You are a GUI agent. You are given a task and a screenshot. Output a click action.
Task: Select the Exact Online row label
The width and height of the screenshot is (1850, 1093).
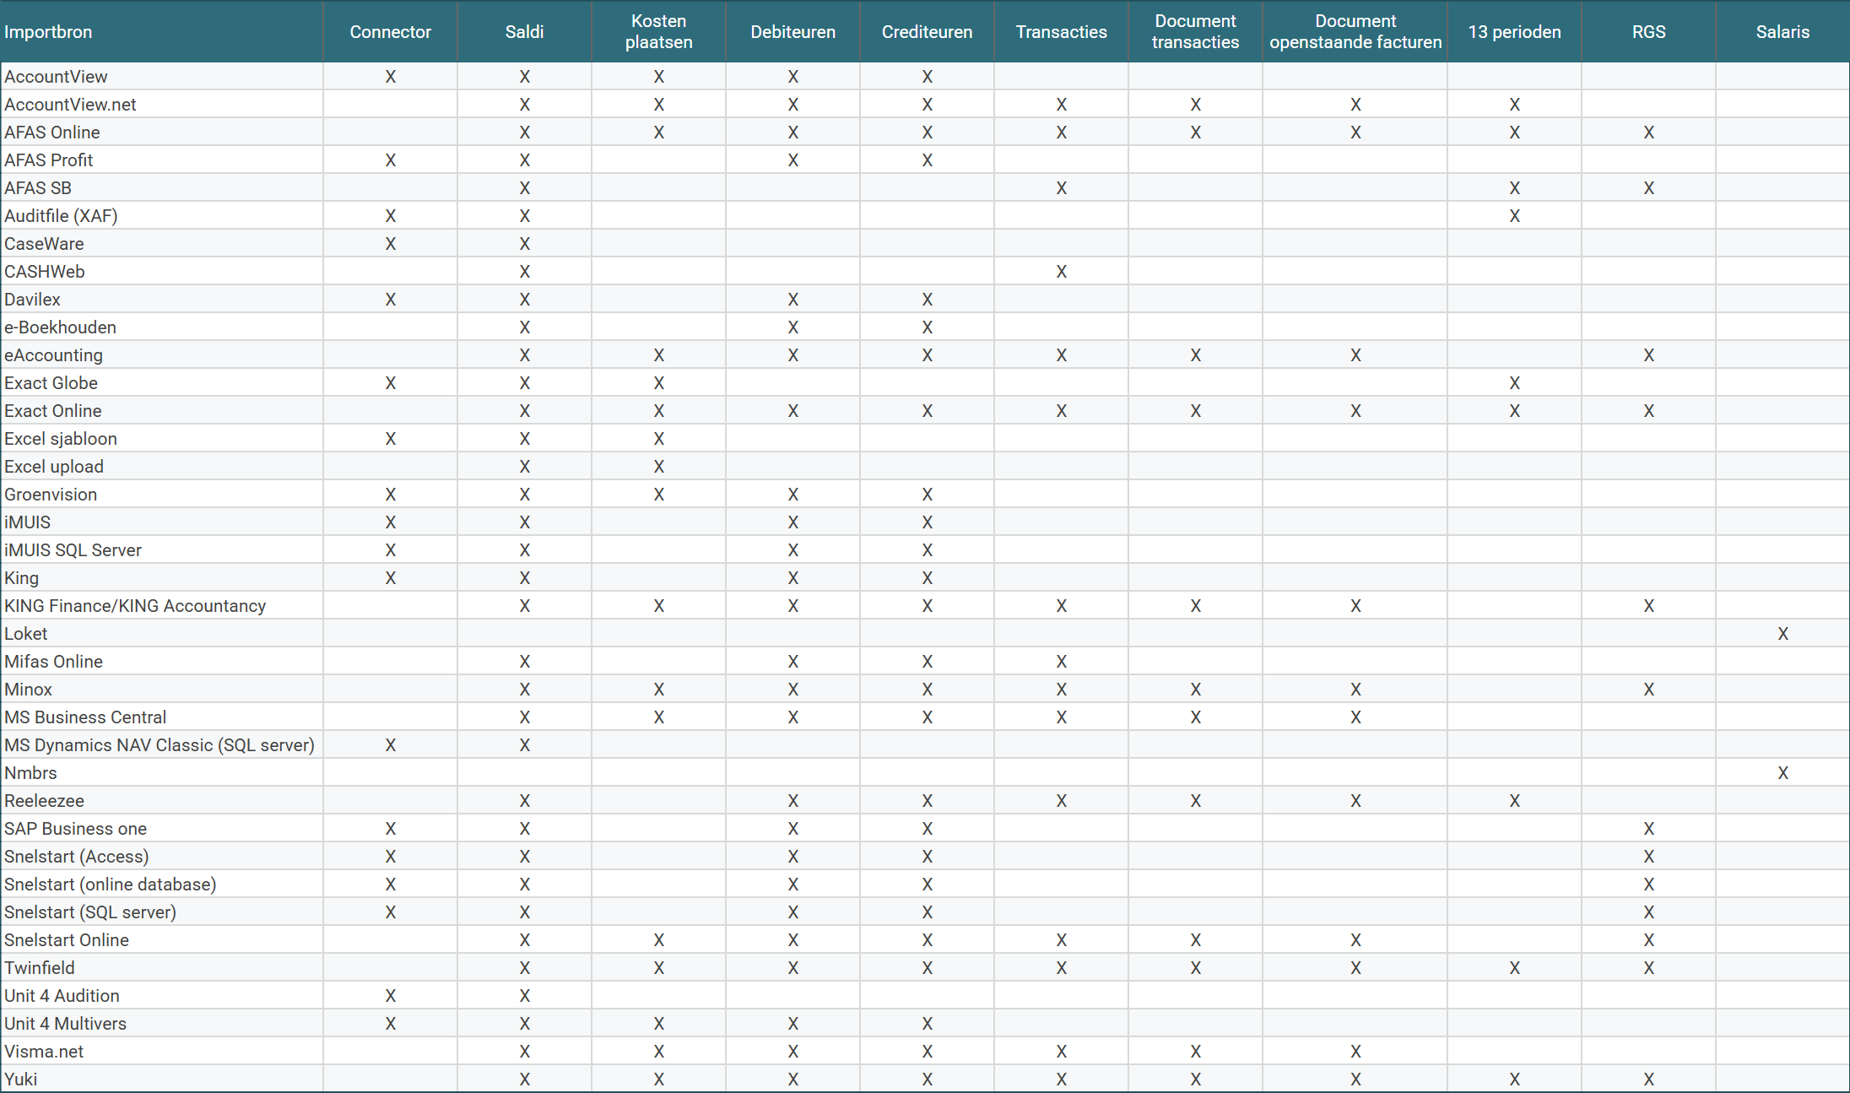click(52, 411)
